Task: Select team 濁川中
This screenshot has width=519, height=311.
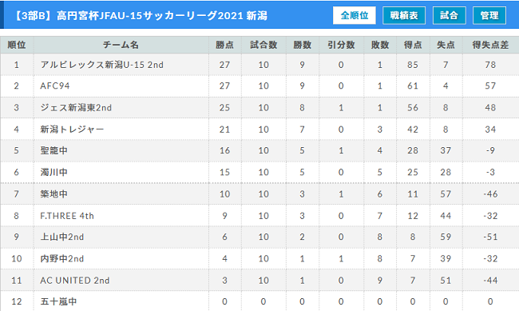Action: pyautogui.click(x=54, y=172)
